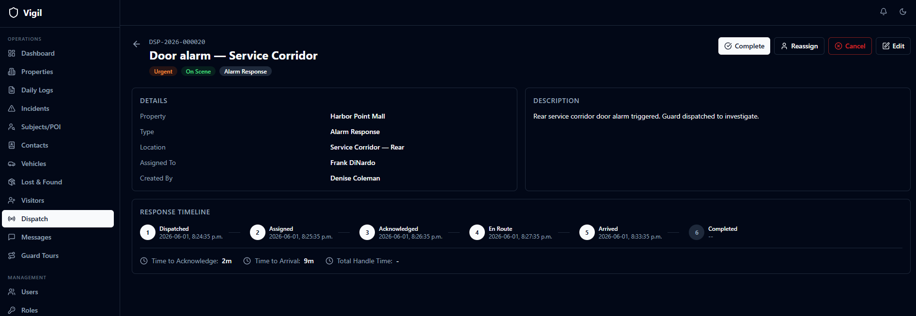Click timeline step 4 En Route marker
The image size is (916, 316).
click(477, 232)
